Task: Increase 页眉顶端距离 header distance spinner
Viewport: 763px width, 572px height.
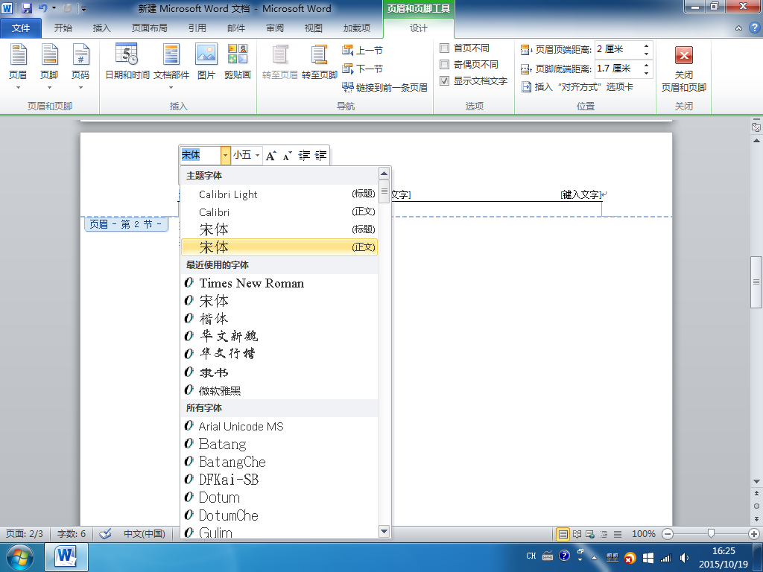Action: pyautogui.click(x=646, y=45)
